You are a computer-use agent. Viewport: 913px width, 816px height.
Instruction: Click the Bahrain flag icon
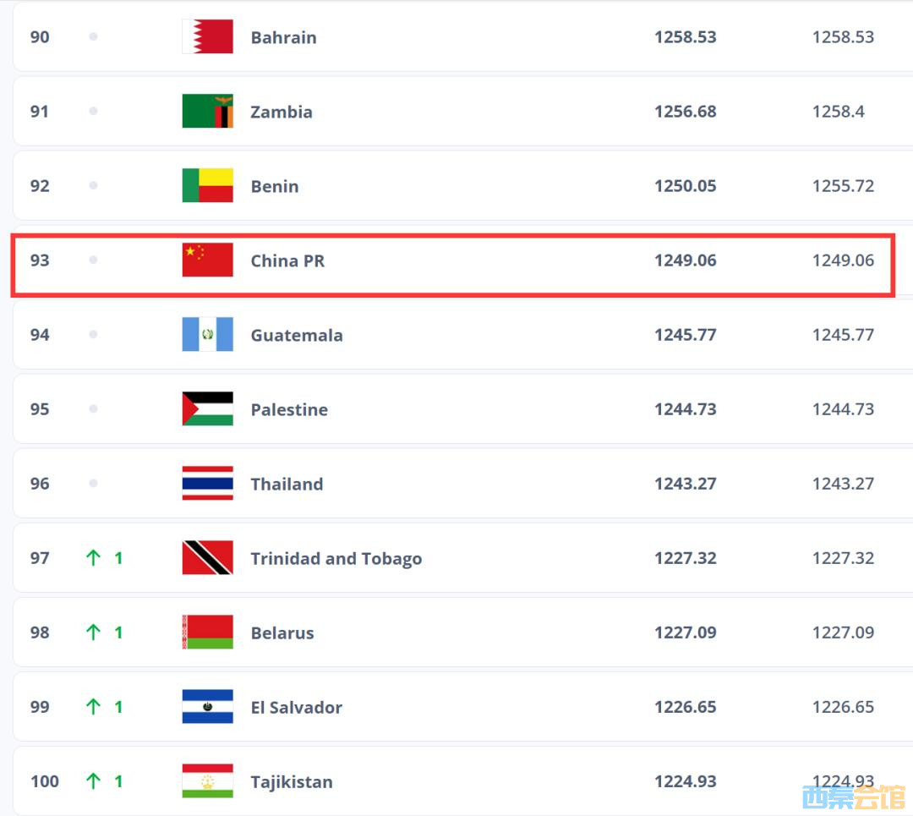click(x=207, y=37)
